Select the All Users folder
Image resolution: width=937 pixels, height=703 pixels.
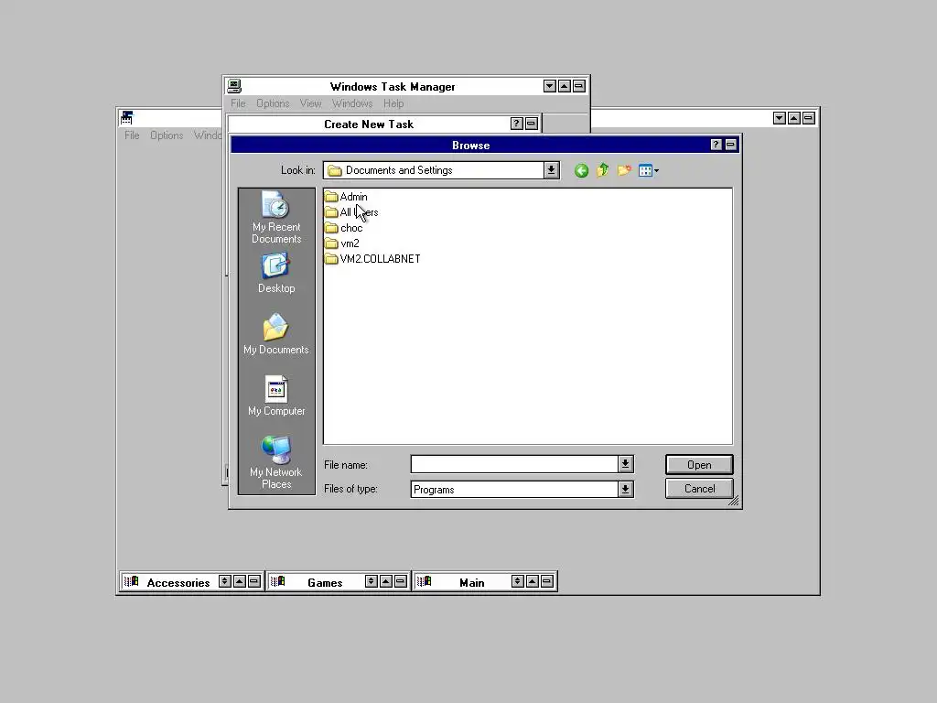(x=352, y=212)
